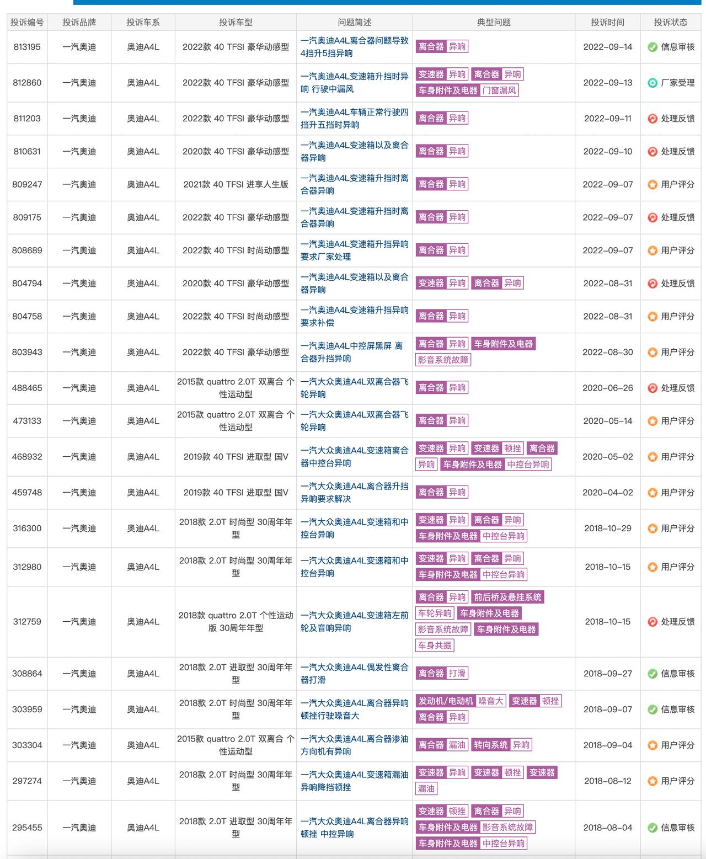Open the 偶发性离合器打滑 complaint link
The image size is (706, 859).
(x=355, y=674)
